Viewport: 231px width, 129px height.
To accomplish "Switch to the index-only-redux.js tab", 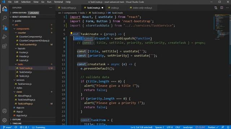I will point(142,8).
